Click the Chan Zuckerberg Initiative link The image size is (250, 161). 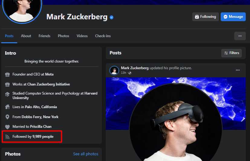(48, 84)
